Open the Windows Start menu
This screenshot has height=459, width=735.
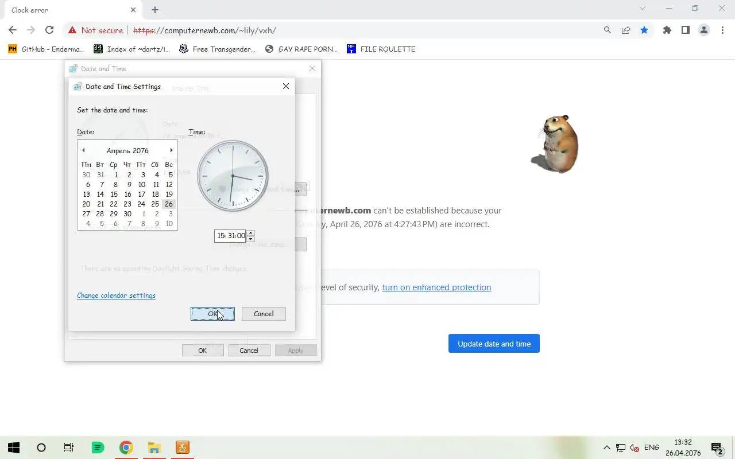14,448
